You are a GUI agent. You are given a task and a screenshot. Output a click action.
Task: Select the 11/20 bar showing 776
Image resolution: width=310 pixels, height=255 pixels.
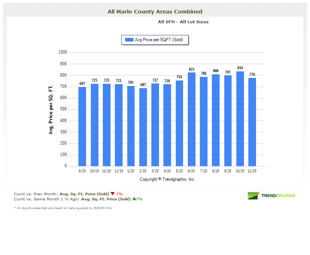[252, 122]
